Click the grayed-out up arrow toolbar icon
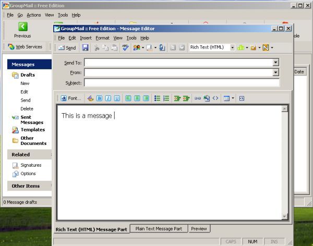This screenshot has height=246, width=313. tap(173, 47)
